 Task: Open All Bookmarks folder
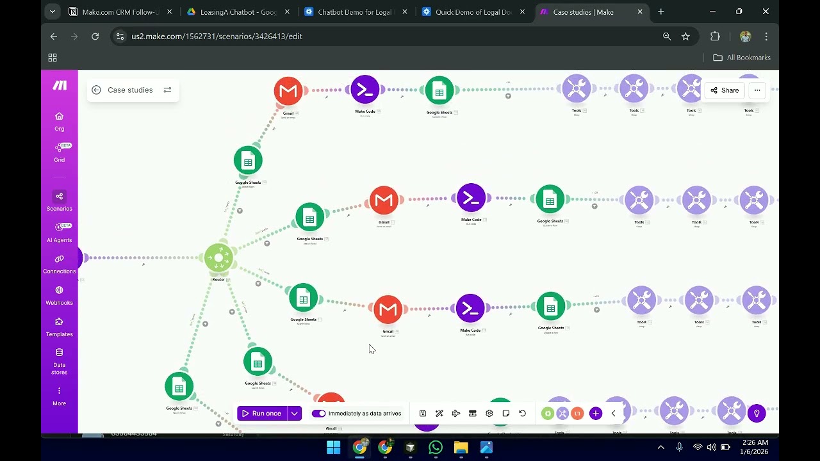[x=742, y=58]
